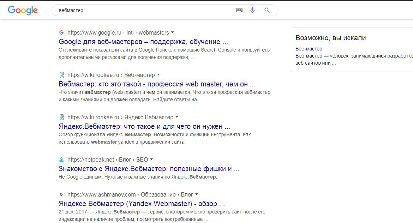Expand the arrow next to wiki.rookee.ru Яндекс.Вебмастер URL
This screenshot has width=413, height=223.
tap(177, 117)
